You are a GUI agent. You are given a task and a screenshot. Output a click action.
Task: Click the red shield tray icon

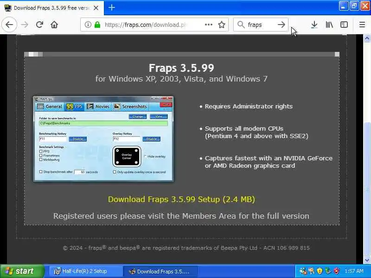[336, 271]
